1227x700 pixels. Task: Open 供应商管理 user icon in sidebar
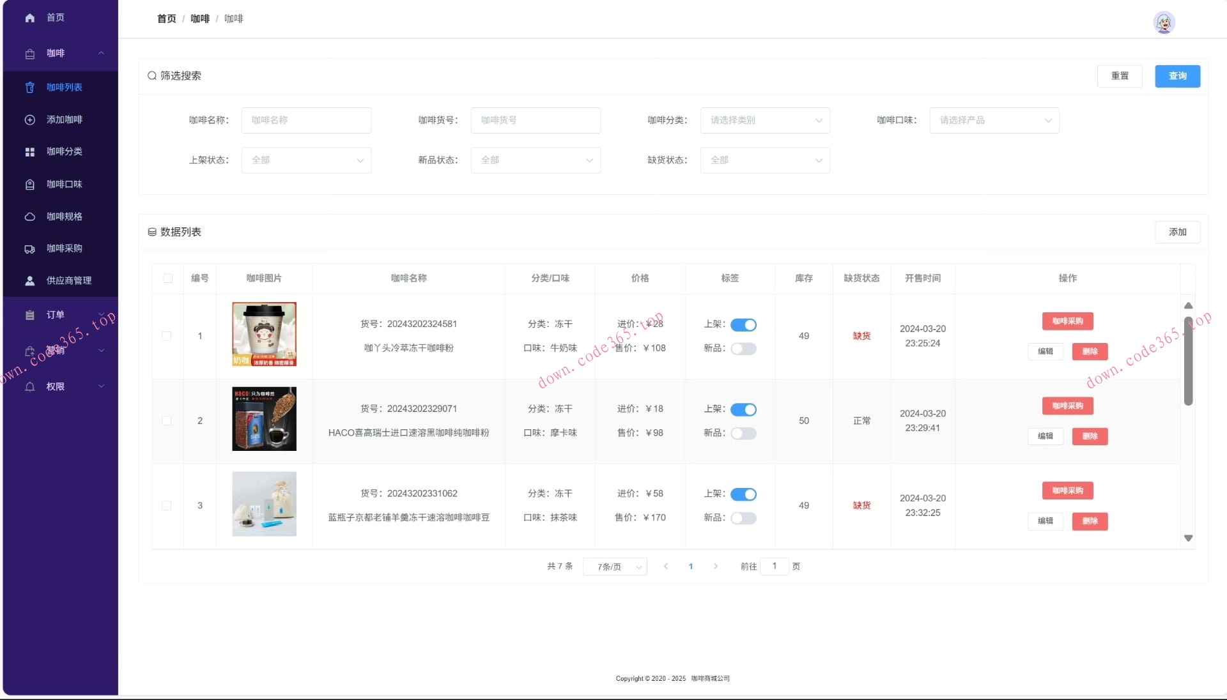[29, 280]
